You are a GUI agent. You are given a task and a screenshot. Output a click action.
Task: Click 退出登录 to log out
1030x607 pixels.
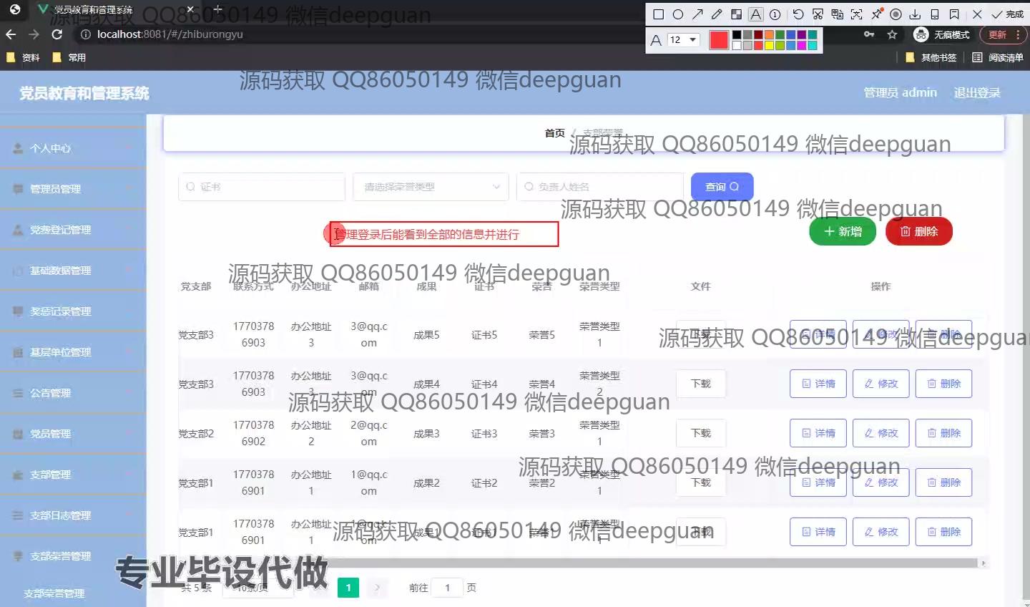click(x=977, y=92)
